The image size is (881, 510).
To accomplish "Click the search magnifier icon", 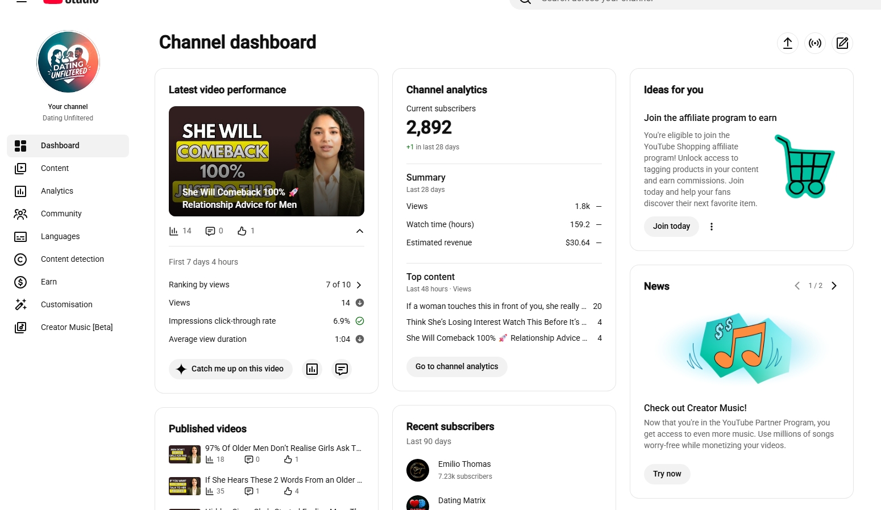I will click(x=525, y=2).
